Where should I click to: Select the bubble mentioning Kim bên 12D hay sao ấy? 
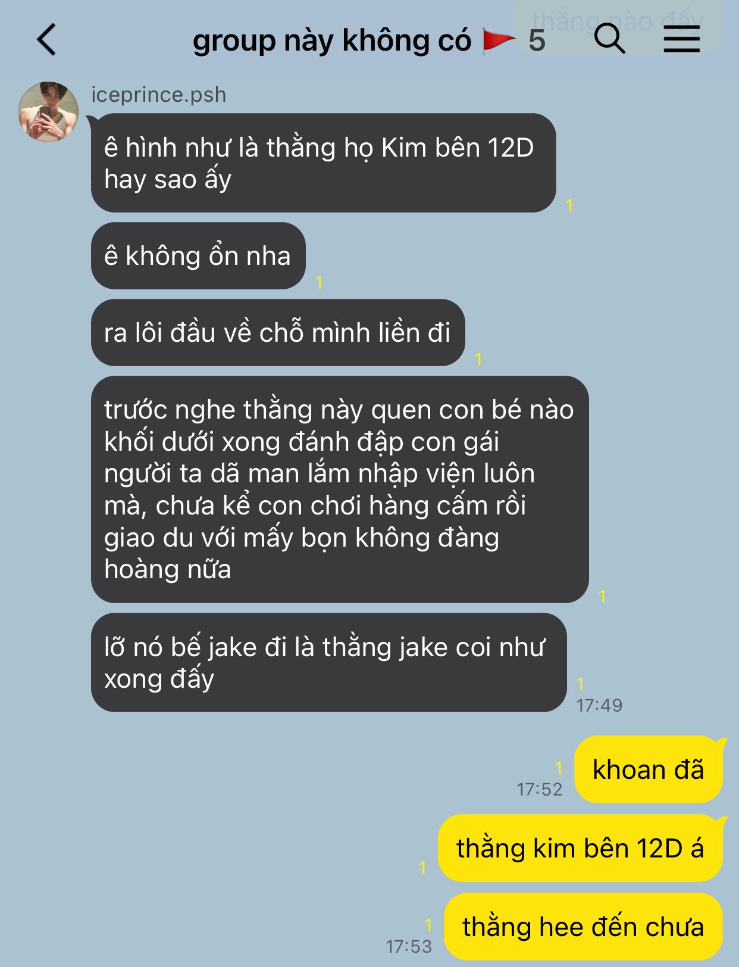point(323,163)
